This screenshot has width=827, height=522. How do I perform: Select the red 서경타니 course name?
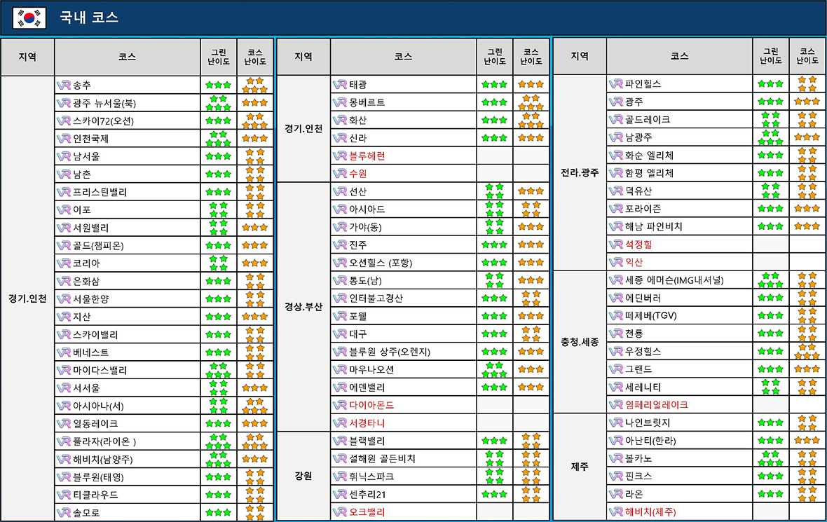(367, 423)
